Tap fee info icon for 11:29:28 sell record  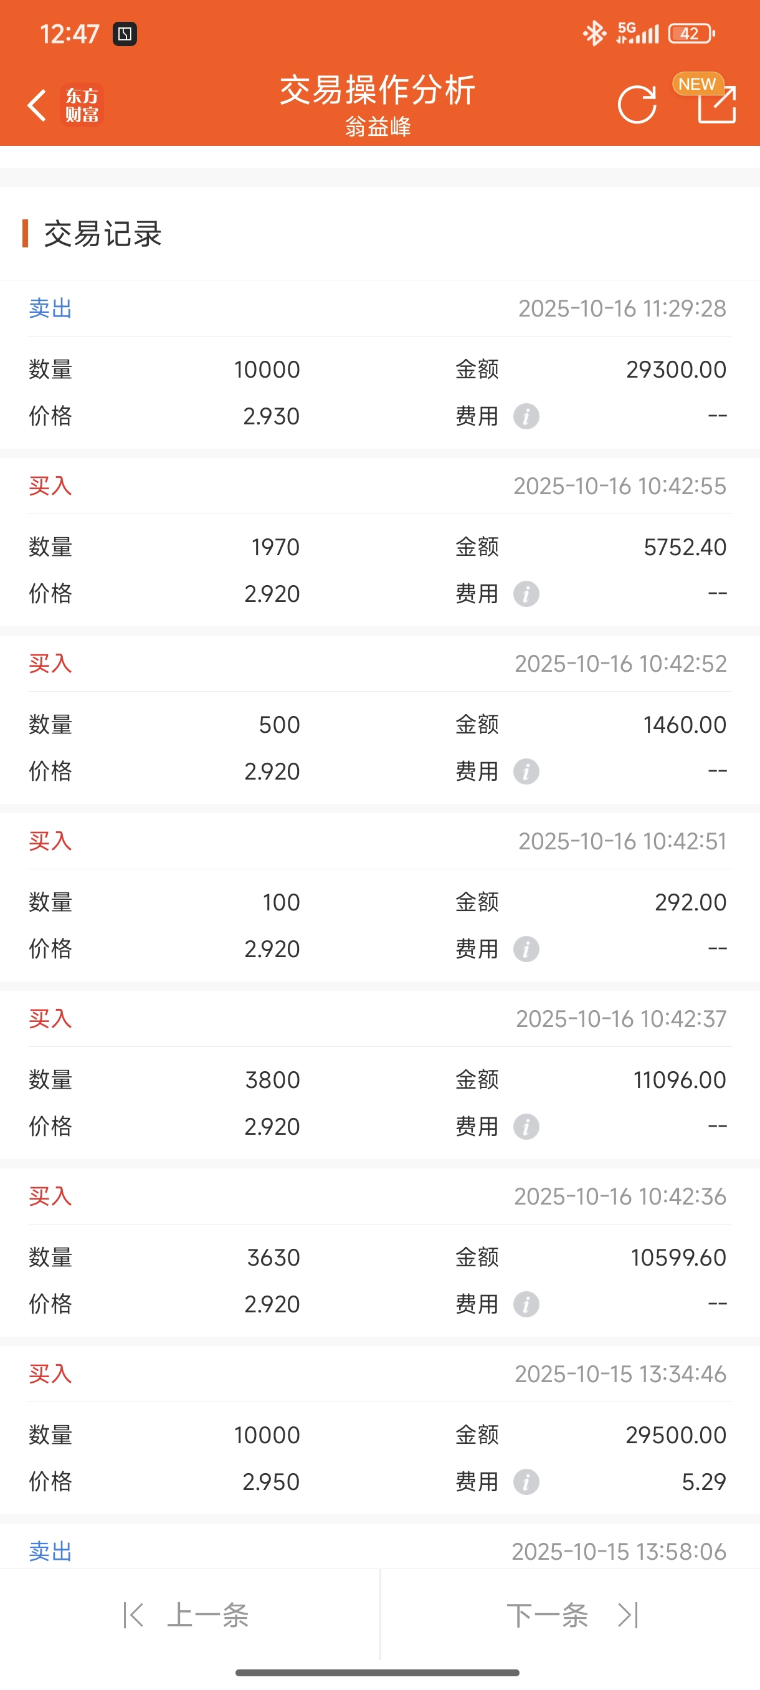pyautogui.click(x=526, y=416)
